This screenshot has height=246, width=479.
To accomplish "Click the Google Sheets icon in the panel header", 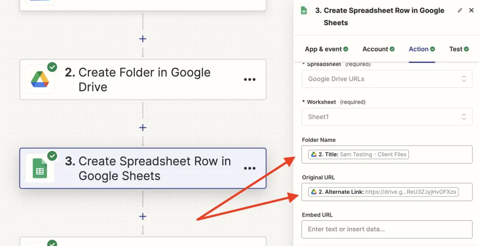I will pyautogui.click(x=304, y=10).
